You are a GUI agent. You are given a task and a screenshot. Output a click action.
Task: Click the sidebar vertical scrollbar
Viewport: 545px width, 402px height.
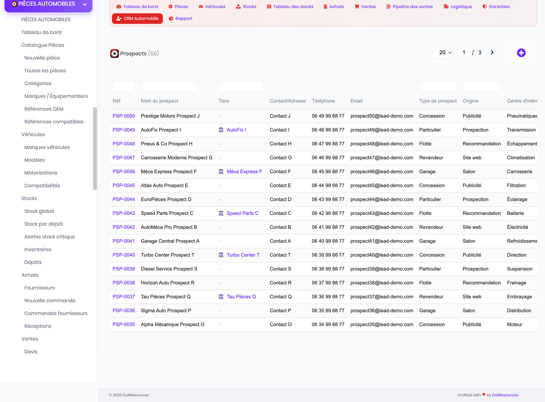click(95, 148)
